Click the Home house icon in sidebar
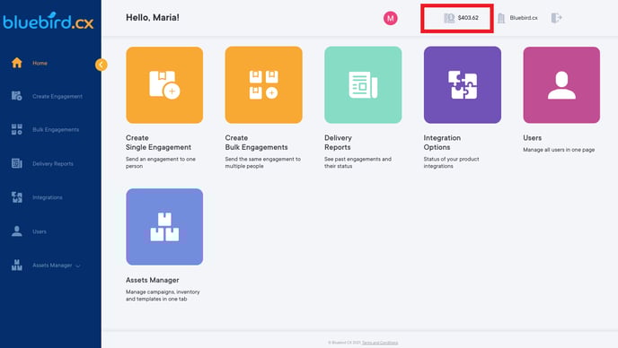The image size is (618, 348). [x=16, y=63]
